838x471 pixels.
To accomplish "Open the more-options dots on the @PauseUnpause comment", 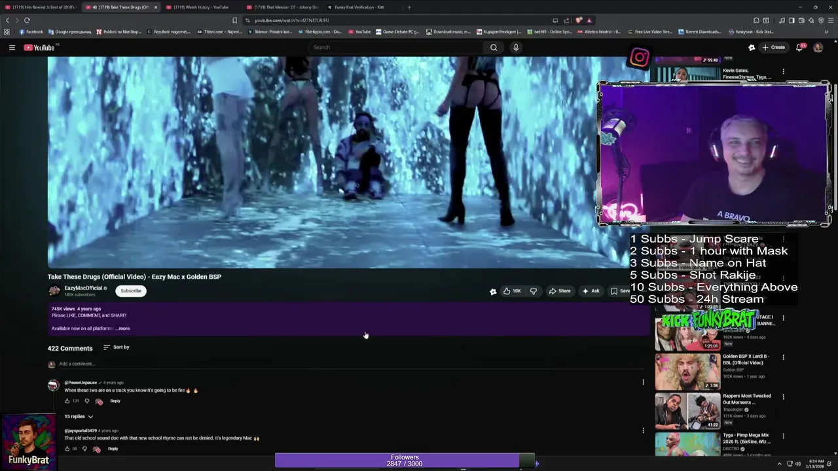I will [643, 382].
